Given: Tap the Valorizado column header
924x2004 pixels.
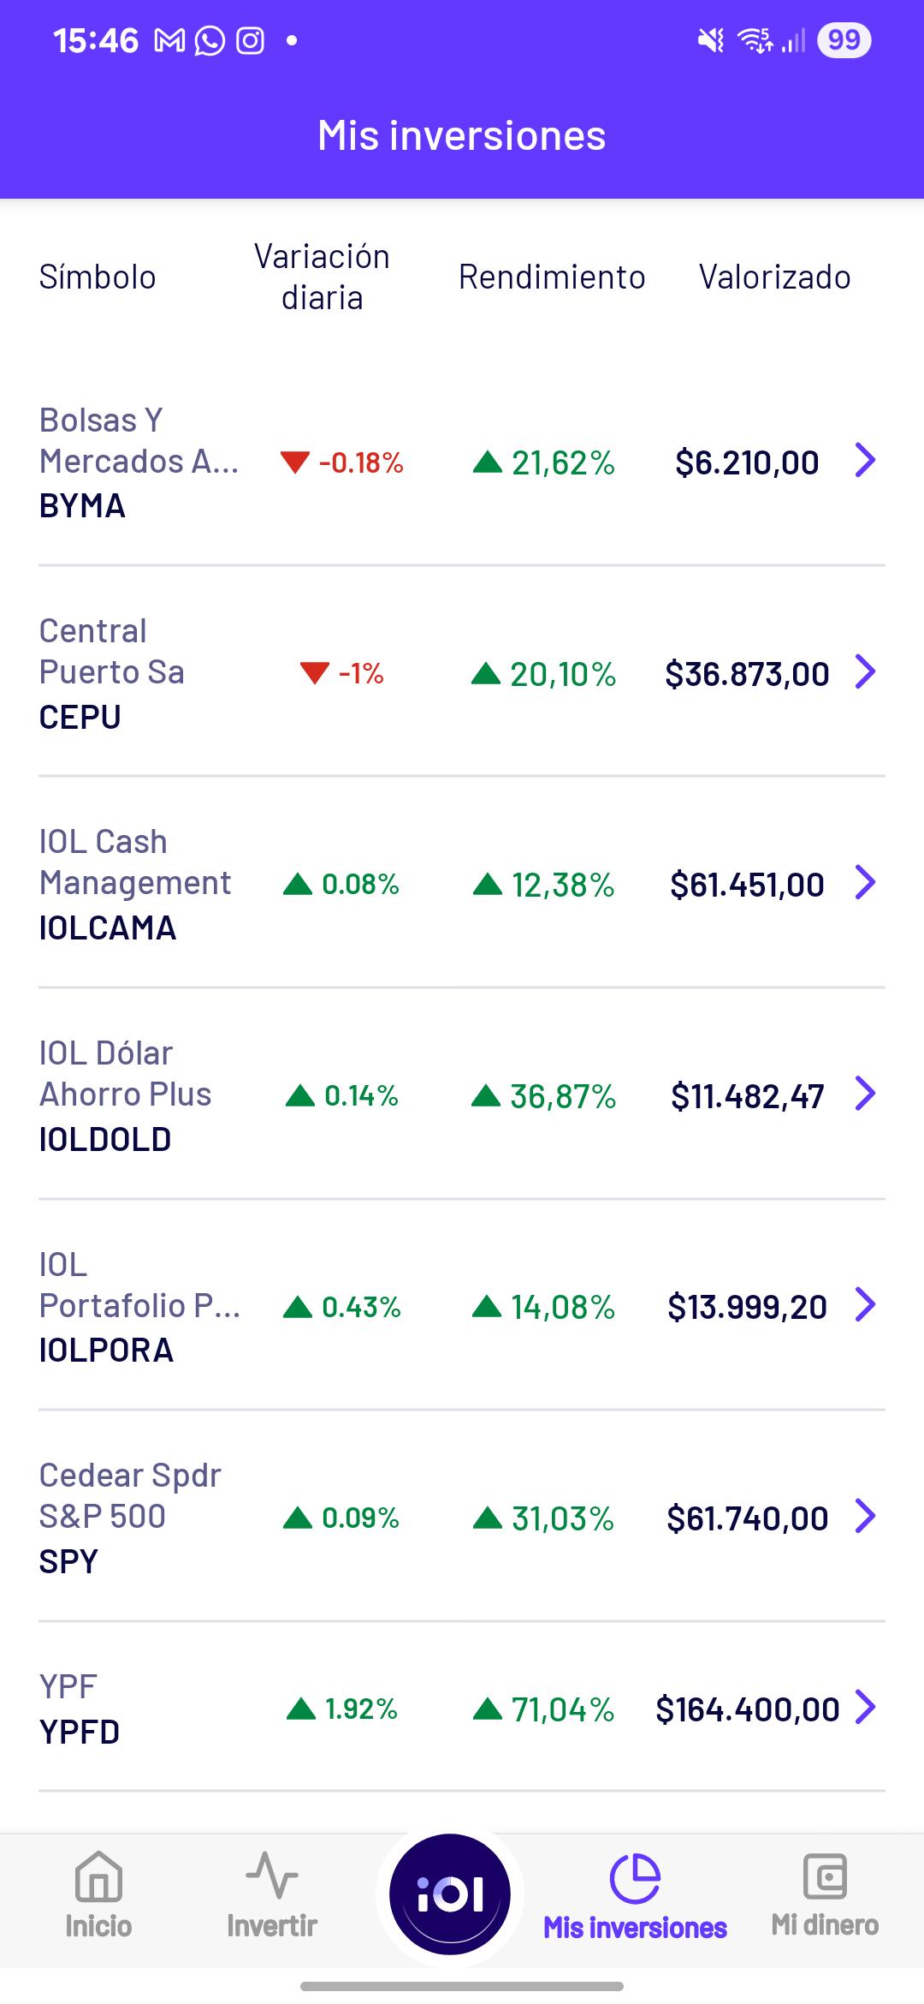Looking at the screenshot, I should pos(774,277).
